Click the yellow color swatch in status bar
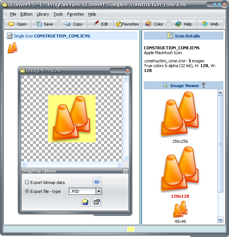This screenshot has height=237, width=229. (x=131, y=229)
